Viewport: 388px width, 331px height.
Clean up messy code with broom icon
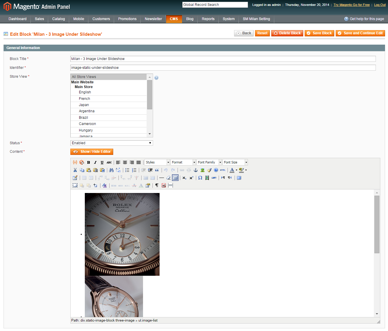click(209, 170)
